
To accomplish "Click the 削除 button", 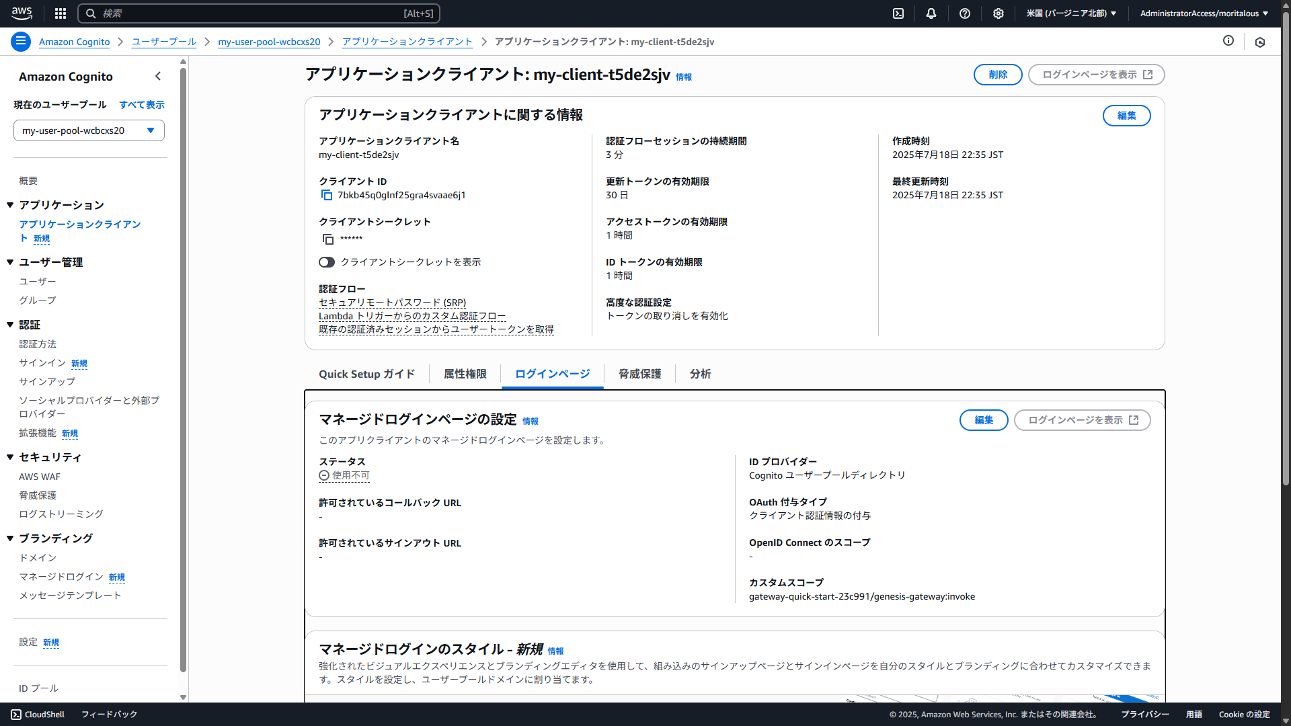I will click(x=998, y=75).
